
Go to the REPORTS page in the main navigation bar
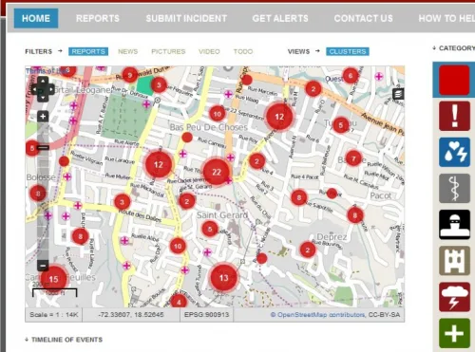coord(98,18)
